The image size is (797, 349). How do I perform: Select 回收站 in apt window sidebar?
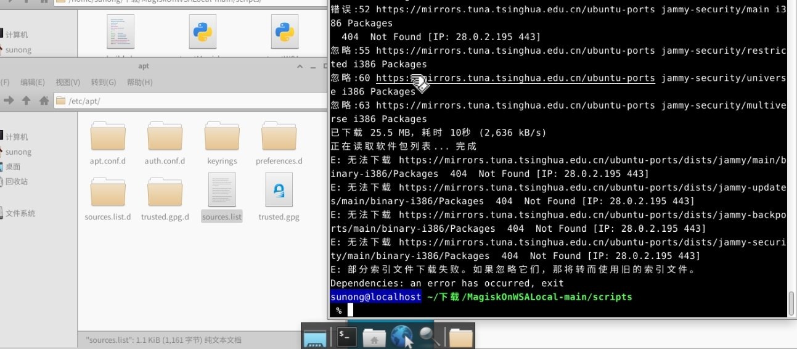click(x=17, y=181)
